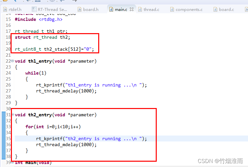The image size is (248, 167).
Task: Click the rt_kprintf "th2_entry is running" line
Action: [91, 139]
